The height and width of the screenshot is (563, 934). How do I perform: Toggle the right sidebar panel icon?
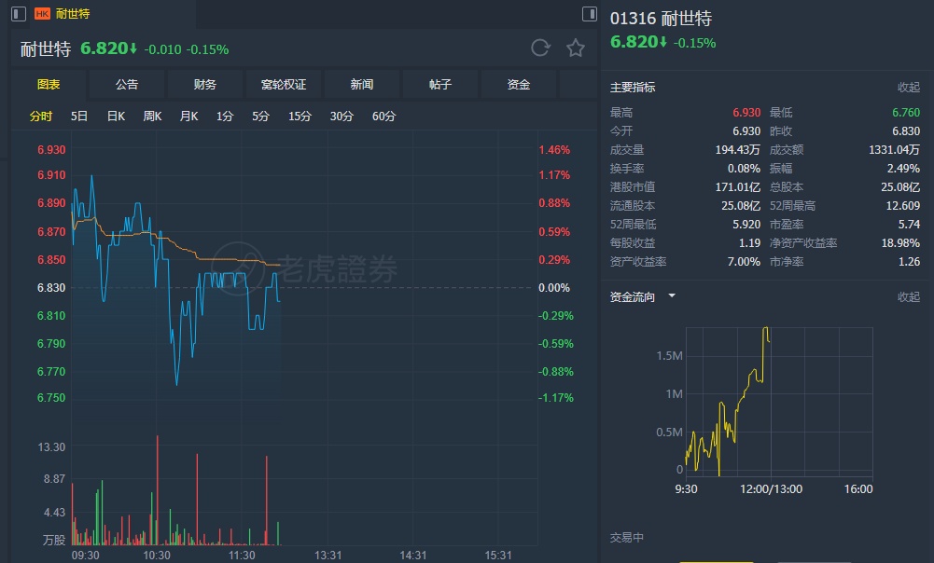click(x=589, y=14)
